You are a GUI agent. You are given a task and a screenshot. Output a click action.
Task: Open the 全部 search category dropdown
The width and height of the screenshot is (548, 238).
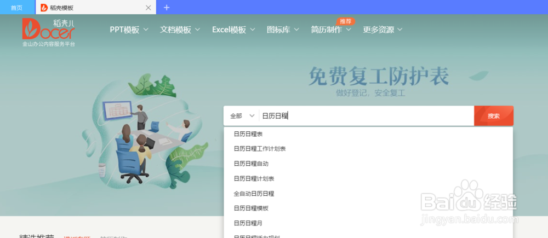[242, 116]
